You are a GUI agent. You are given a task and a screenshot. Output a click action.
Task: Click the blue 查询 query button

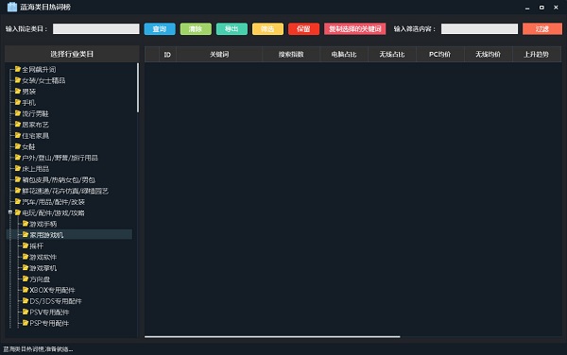click(x=160, y=29)
